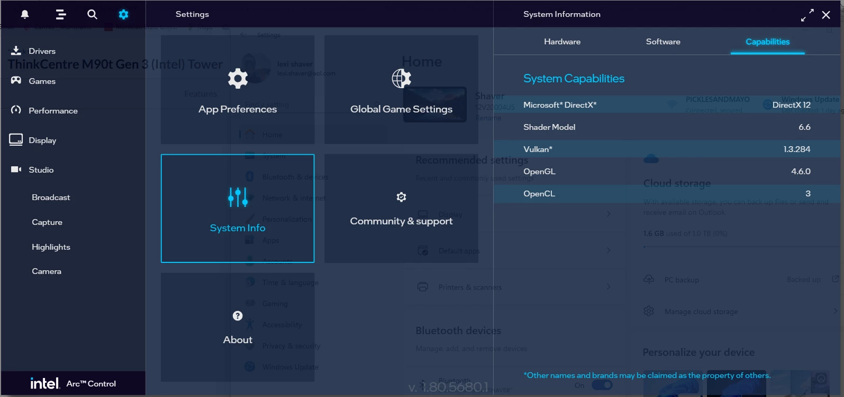Viewport: 844px width, 397px height.
Task: Click the Shader Model value 6.6
Action: pyautogui.click(x=804, y=127)
